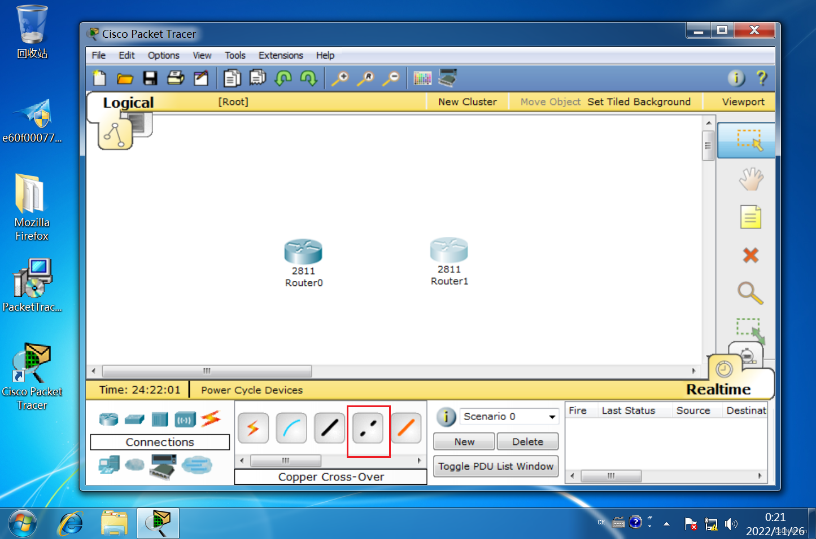The width and height of the screenshot is (816, 539).
Task: Pick the Copper Straight-Through cable
Action: pos(330,428)
